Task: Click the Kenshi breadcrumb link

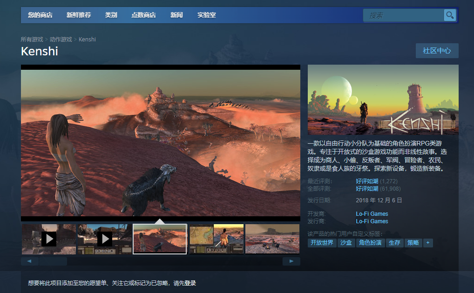Action: [87, 40]
